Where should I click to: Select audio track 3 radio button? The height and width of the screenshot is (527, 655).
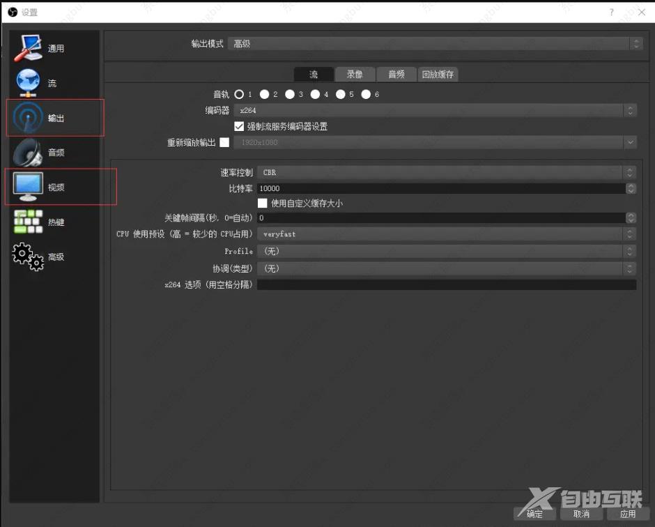click(x=290, y=94)
